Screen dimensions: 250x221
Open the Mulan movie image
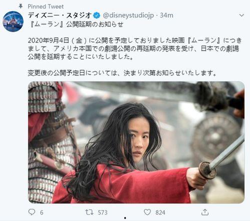tap(136, 142)
